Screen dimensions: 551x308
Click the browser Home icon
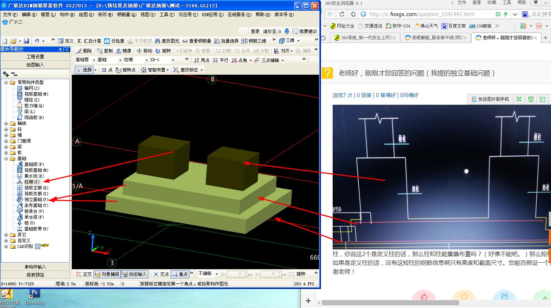click(353, 14)
